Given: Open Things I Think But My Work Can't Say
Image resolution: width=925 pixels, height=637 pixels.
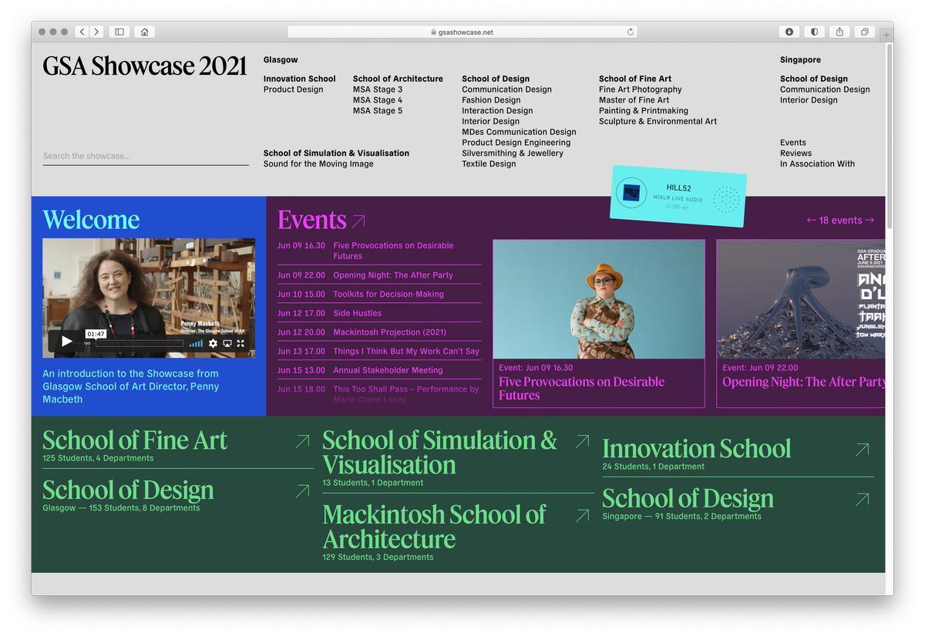Looking at the screenshot, I should coord(406,351).
